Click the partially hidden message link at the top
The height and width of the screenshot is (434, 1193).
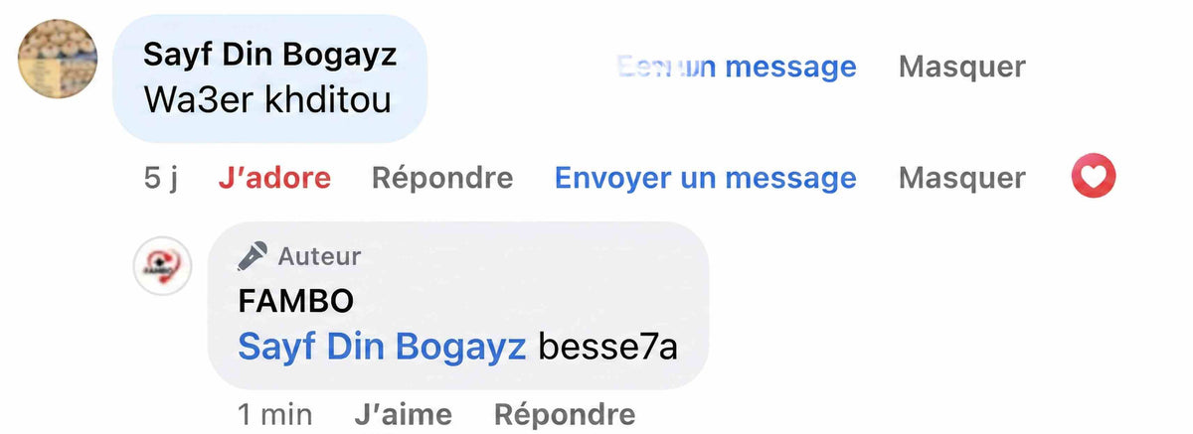(x=737, y=67)
